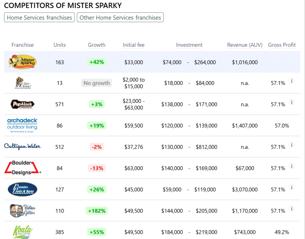
Task: Click the $1,016,000 revenue value
Action: (x=245, y=62)
